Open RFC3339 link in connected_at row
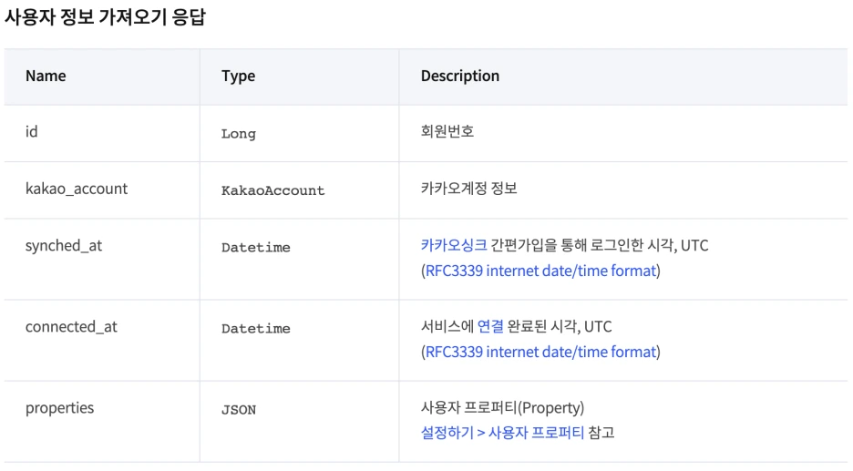Screen dimensions: 853x471 540,352
